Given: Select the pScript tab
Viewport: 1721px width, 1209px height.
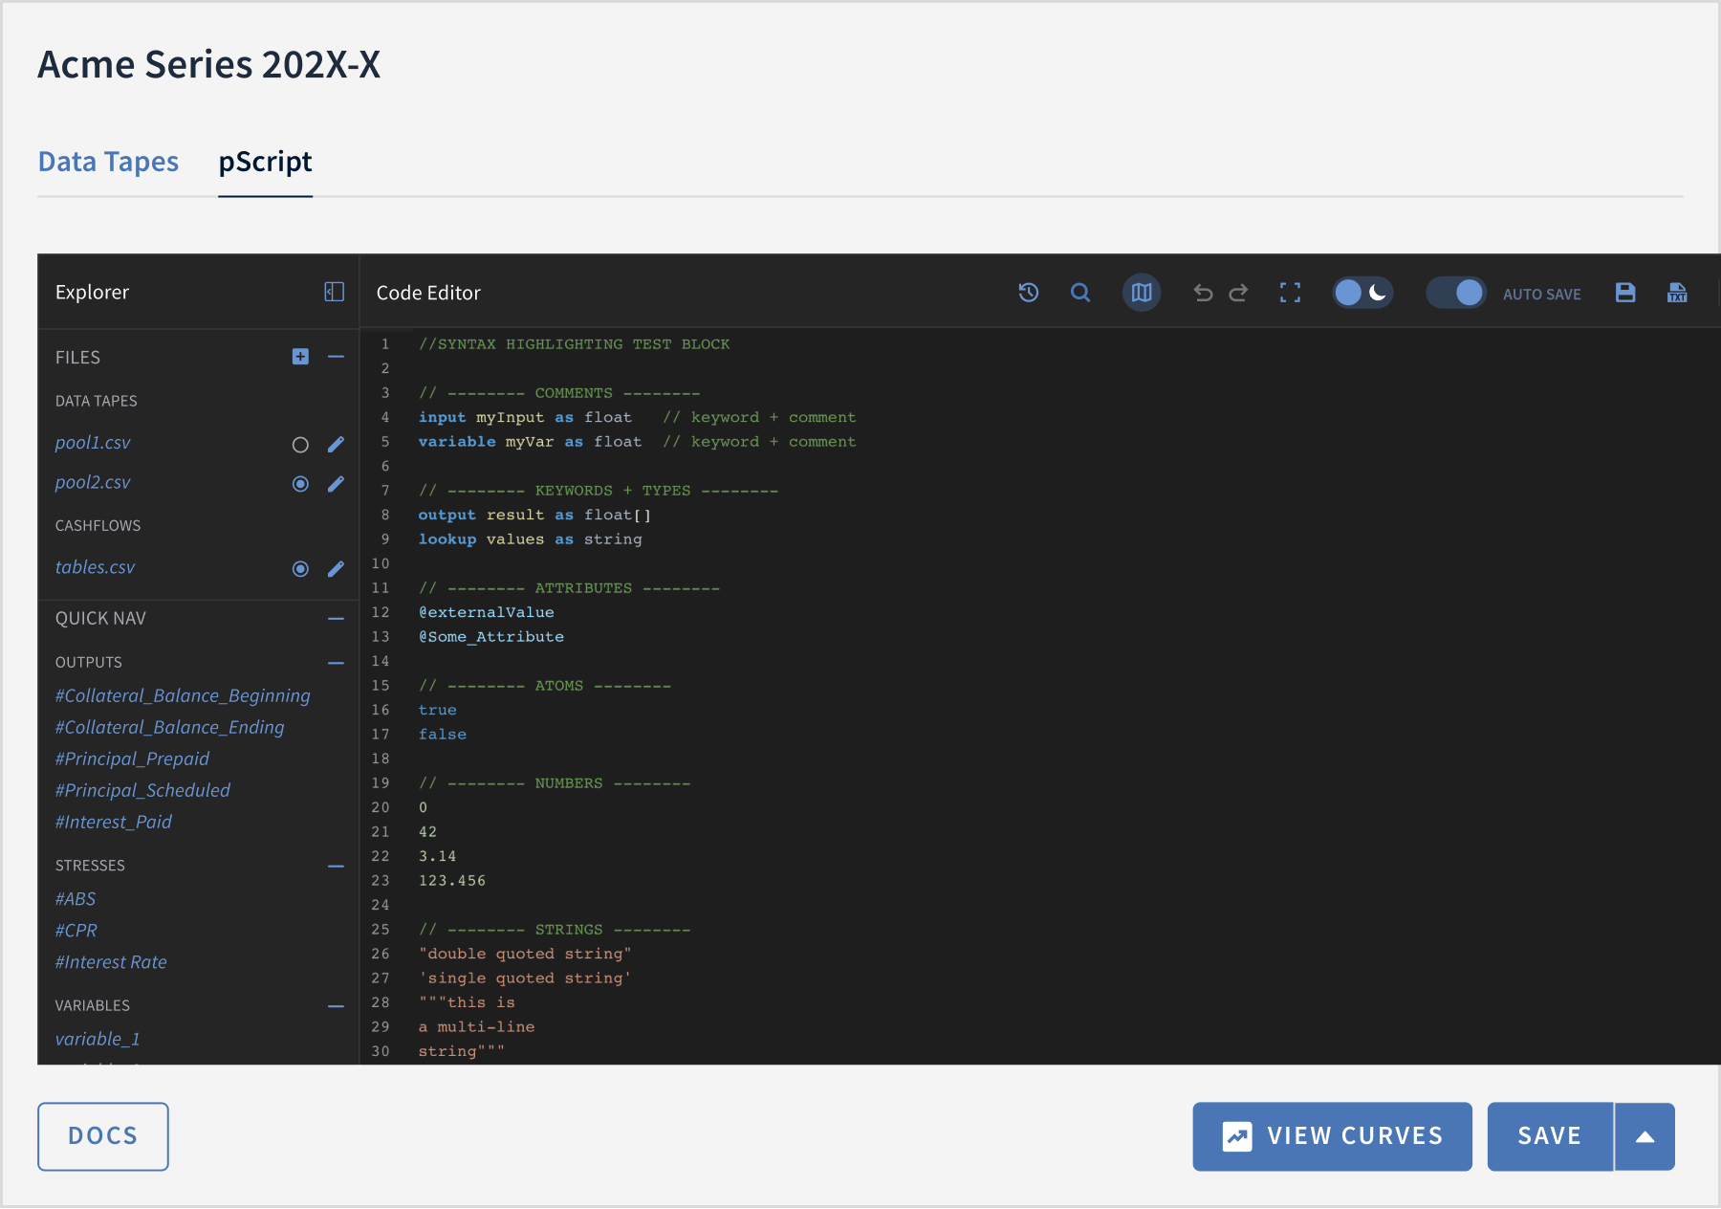Looking at the screenshot, I should pyautogui.click(x=265, y=162).
